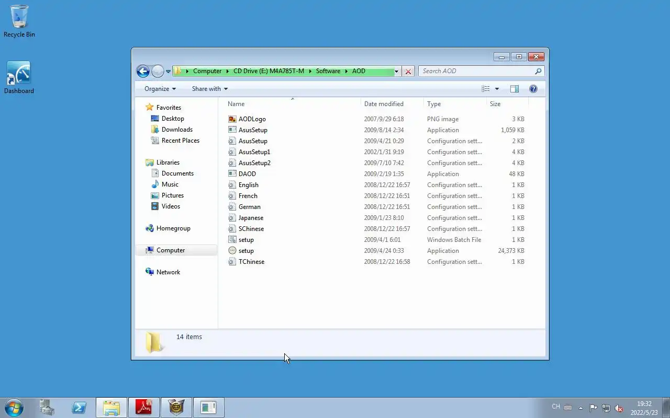This screenshot has width=670, height=418.
Task: Click Windows Explorer taskbar button
Action: [111, 408]
